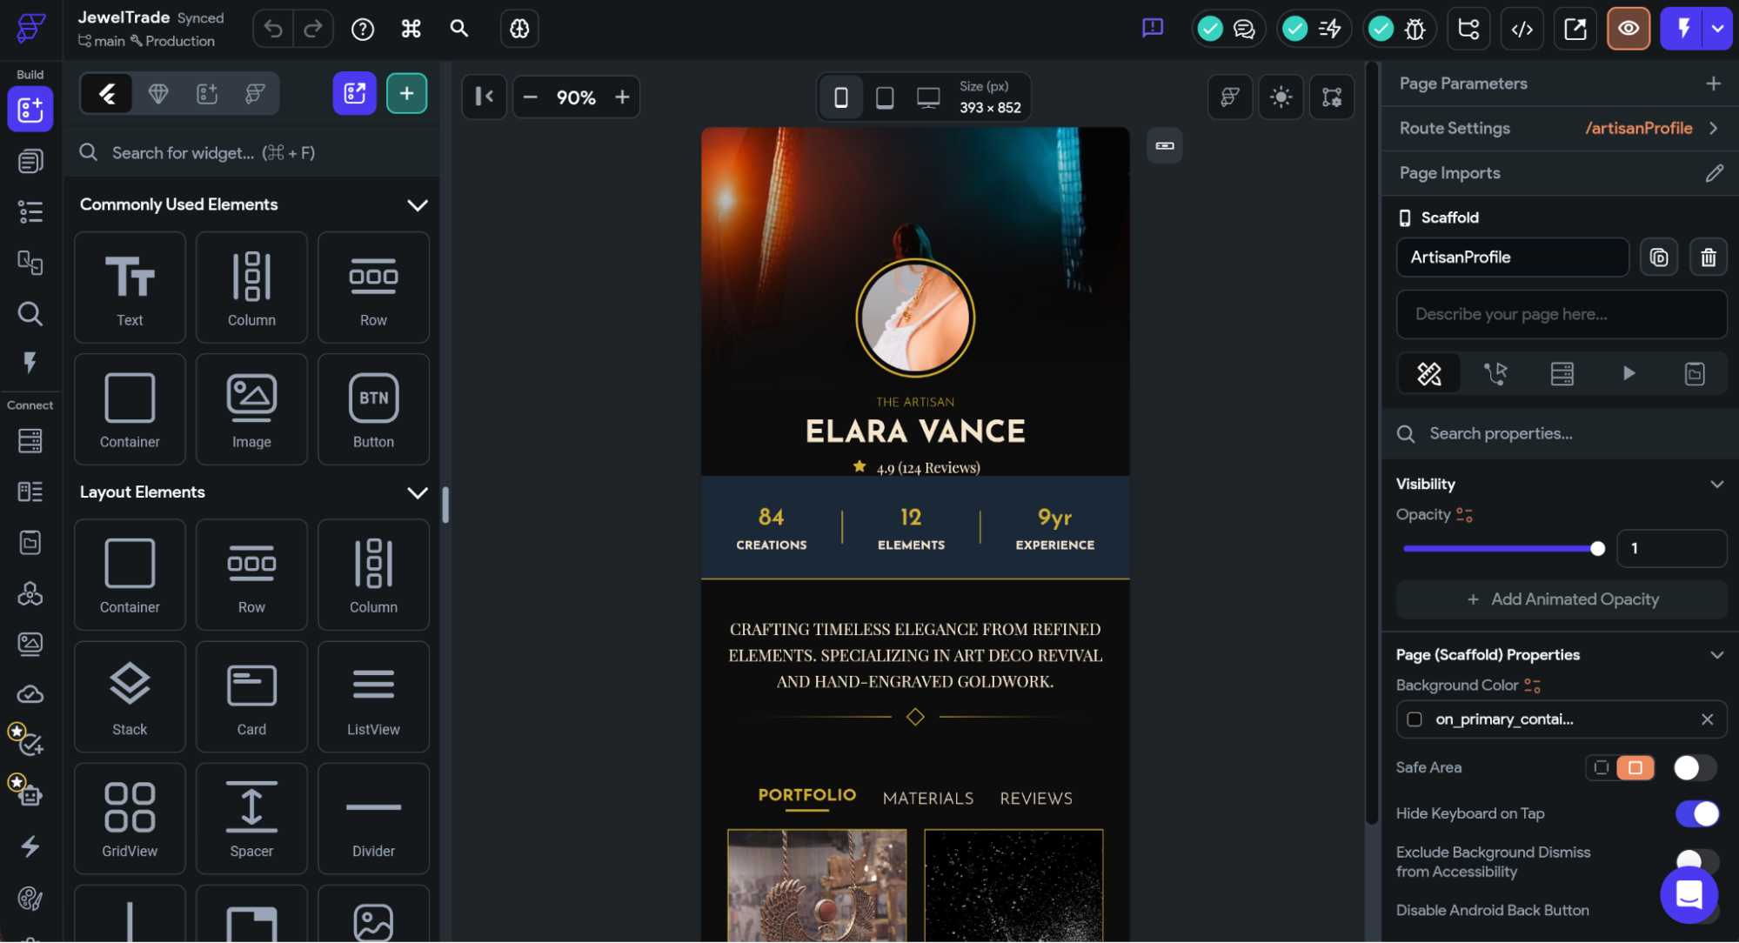Screen dimensions: 1739x943
Task: Click the green add plus button
Action: pyautogui.click(x=406, y=93)
